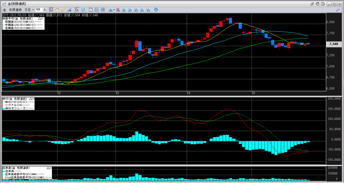Open the chart type dropdown arrow
This screenshot has height=183, width=344.
(114, 10)
